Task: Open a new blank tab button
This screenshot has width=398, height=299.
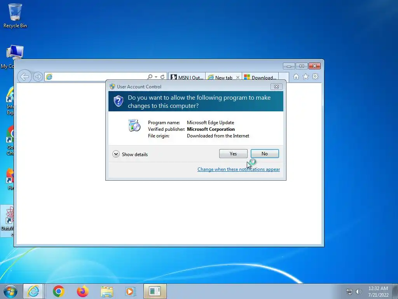Action: tap(284, 77)
